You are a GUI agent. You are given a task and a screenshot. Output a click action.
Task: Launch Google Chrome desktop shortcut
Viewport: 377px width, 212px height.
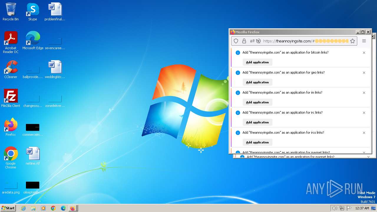coord(11,158)
